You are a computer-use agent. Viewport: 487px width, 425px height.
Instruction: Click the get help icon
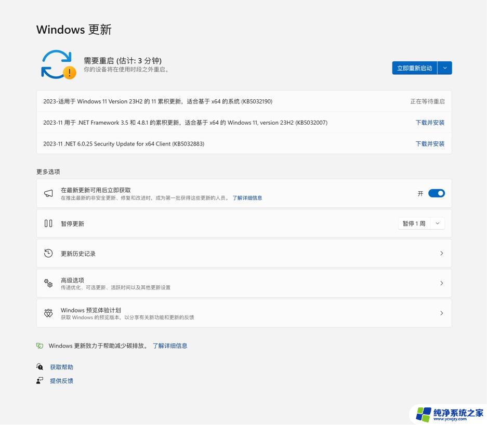40,367
